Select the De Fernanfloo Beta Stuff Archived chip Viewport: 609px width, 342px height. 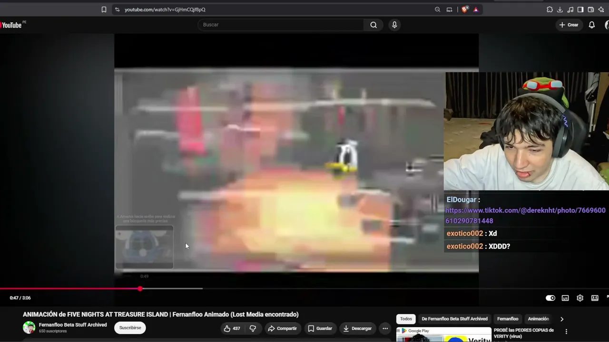454,319
